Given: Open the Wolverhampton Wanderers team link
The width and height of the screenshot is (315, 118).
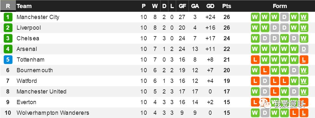Looking at the screenshot, I should [x=53, y=113].
